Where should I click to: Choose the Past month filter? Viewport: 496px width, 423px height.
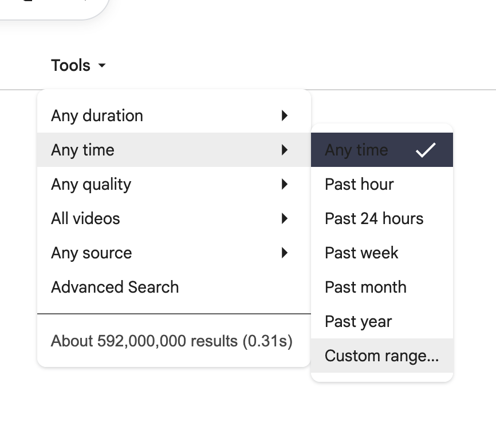[x=365, y=287]
